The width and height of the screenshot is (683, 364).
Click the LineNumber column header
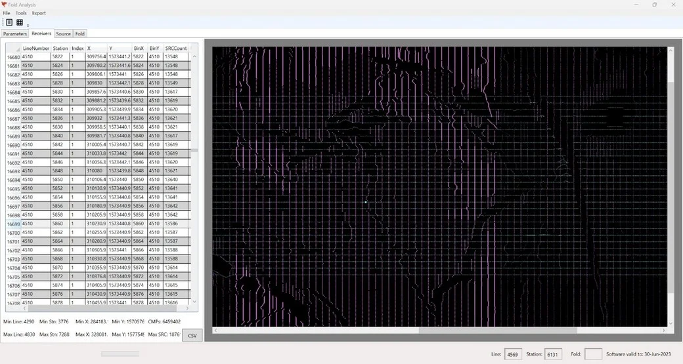click(35, 49)
